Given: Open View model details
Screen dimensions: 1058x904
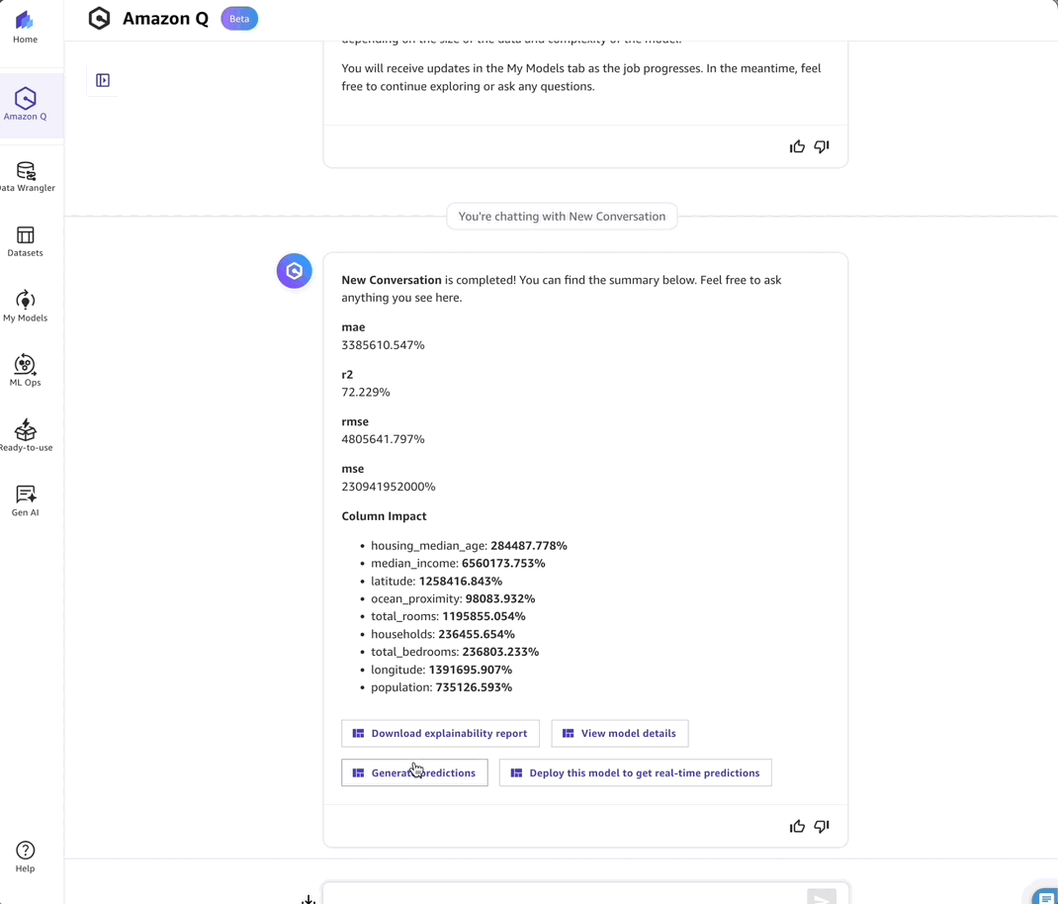Looking at the screenshot, I should [619, 733].
